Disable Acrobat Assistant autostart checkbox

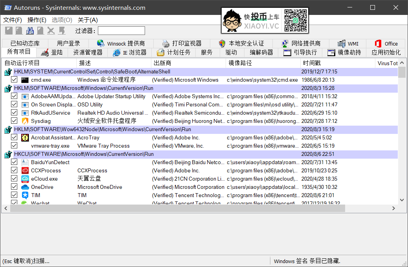coord(14,137)
